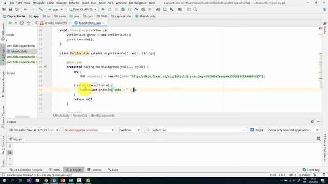The width and height of the screenshot is (328, 184).
Task: Open the Build tool window tab
Action: tap(113, 170)
